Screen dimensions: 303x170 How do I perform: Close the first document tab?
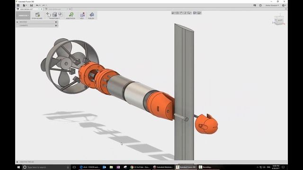[x=42, y=9]
